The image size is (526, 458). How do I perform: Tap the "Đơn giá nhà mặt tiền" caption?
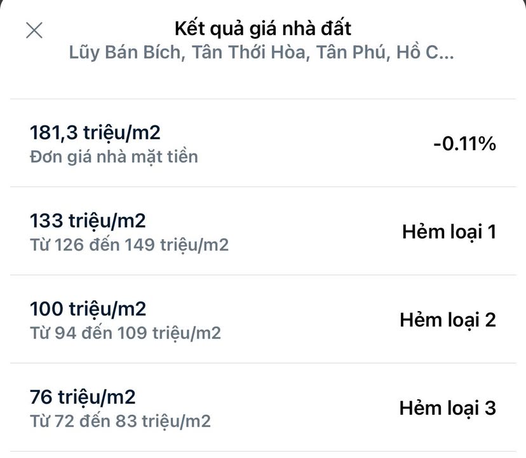pyautogui.click(x=114, y=156)
